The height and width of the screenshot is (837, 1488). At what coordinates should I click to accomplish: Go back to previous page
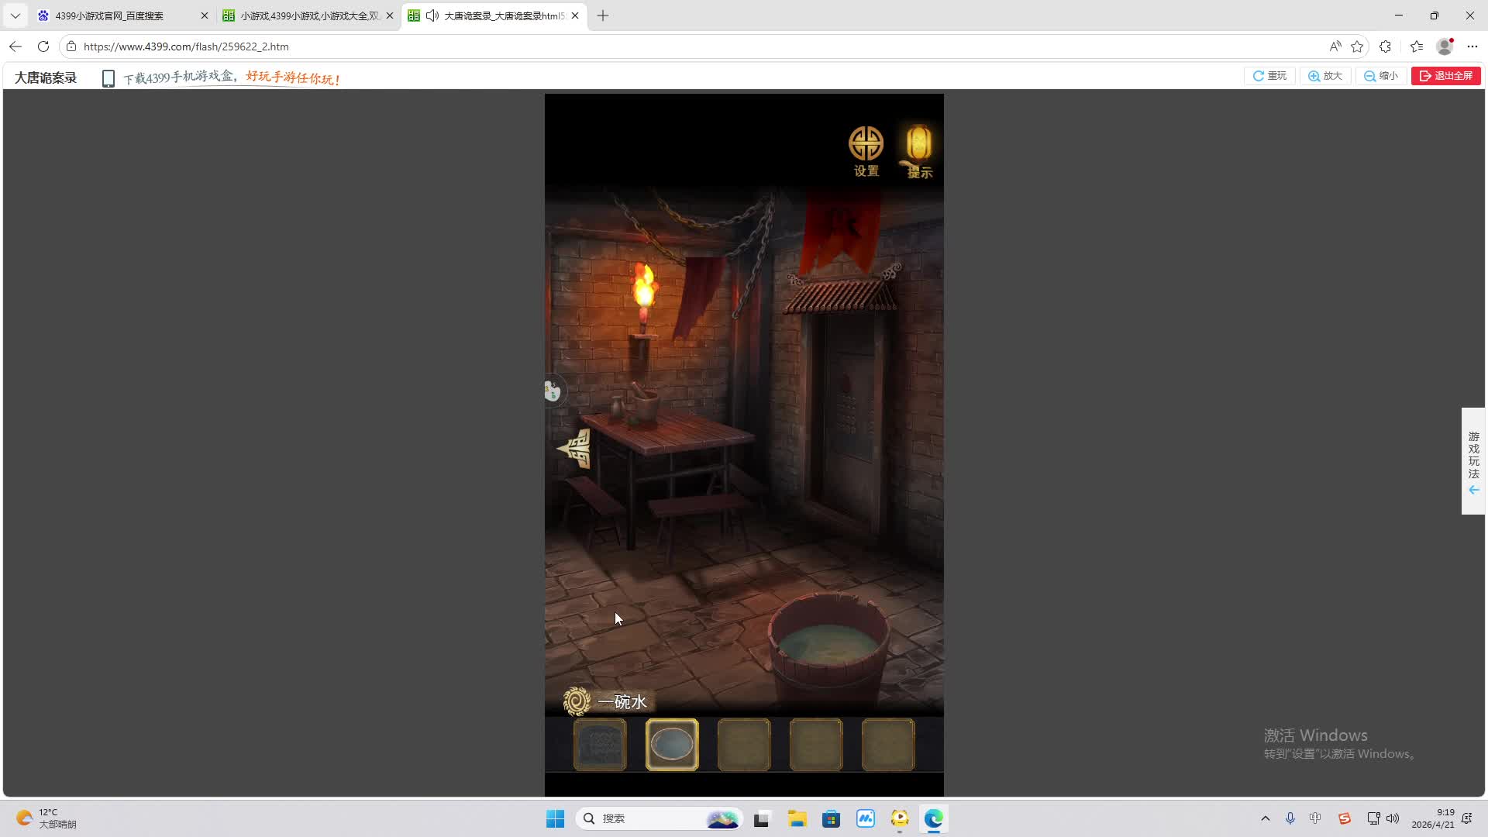click(x=15, y=46)
